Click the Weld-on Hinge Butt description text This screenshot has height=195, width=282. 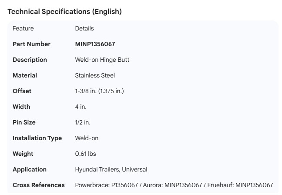[102, 60]
